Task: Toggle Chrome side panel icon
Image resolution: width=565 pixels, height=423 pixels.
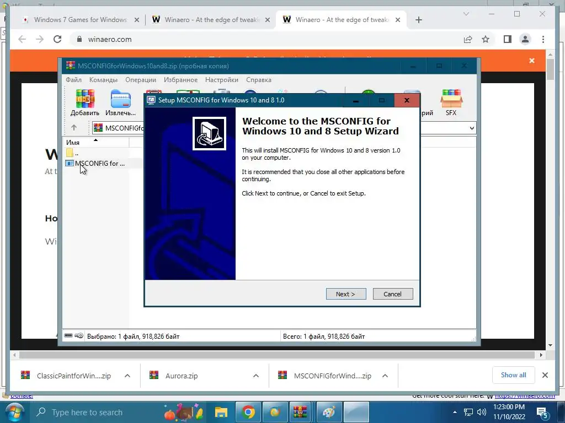Action: coord(508,39)
